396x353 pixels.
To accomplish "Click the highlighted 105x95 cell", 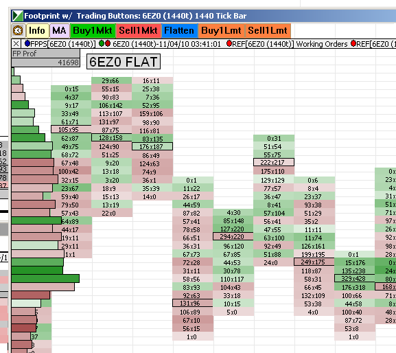I will point(71,129).
